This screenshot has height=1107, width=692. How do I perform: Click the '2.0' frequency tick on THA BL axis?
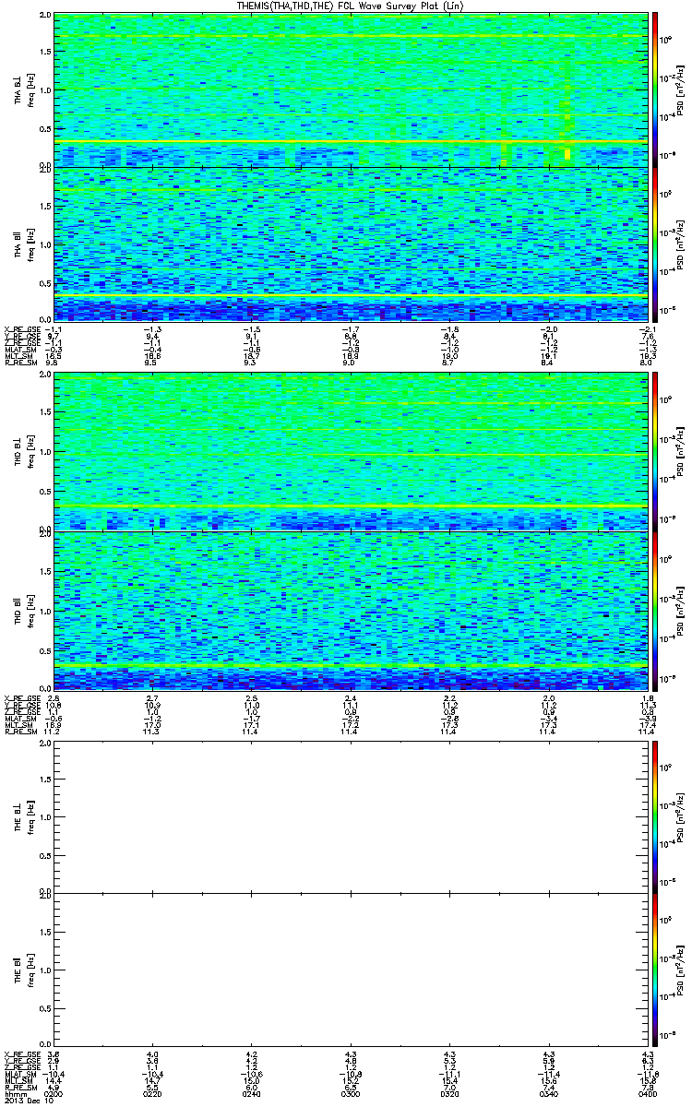click(x=45, y=17)
